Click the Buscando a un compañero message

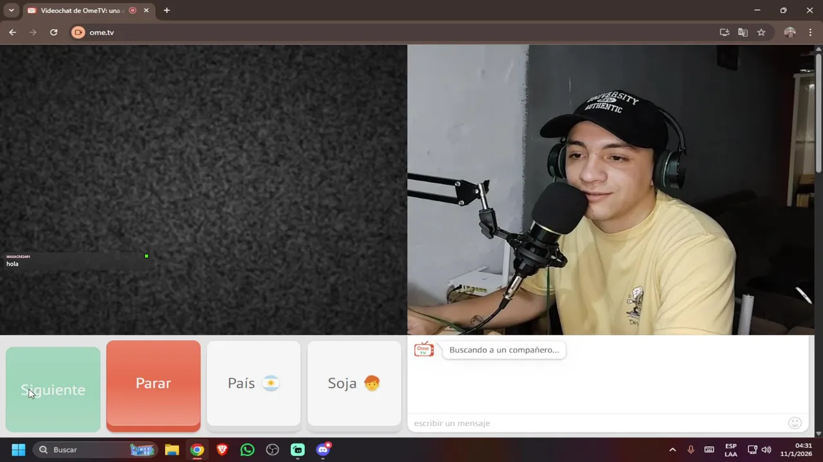(504, 350)
